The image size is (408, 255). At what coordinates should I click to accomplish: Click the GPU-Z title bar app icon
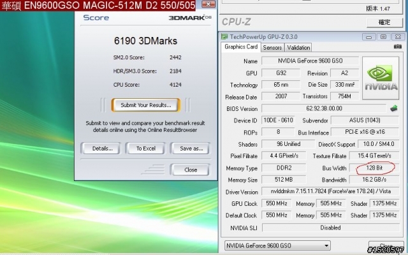tap(224, 37)
